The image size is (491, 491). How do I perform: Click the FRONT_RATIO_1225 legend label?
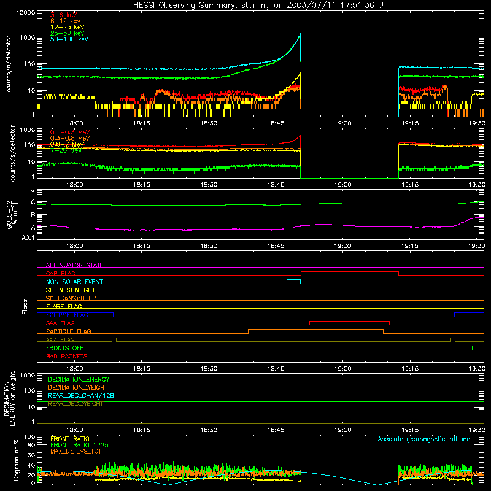tap(79, 445)
